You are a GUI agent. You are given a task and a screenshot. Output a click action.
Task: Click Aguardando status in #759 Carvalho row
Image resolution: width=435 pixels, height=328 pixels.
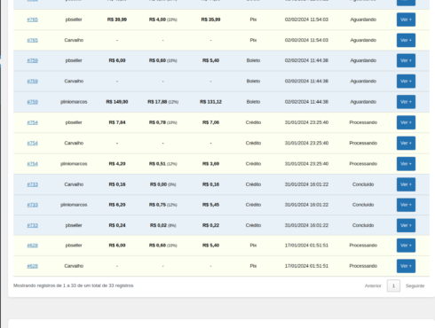(x=363, y=82)
